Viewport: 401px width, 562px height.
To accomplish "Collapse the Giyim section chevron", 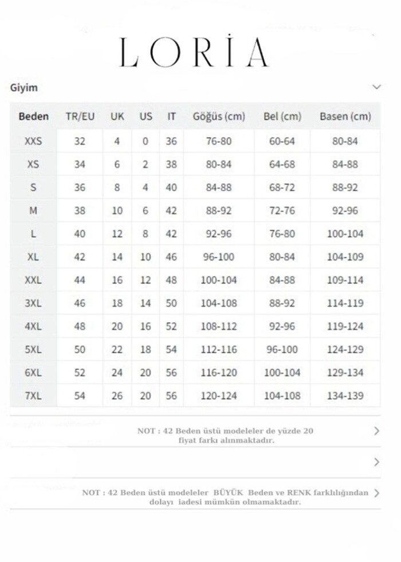I will click(x=376, y=87).
